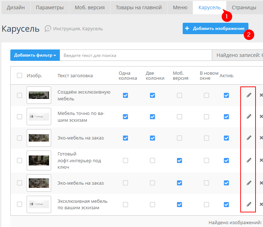
Task: Click the 'Две колонки' column header
Action: coord(155,75)
